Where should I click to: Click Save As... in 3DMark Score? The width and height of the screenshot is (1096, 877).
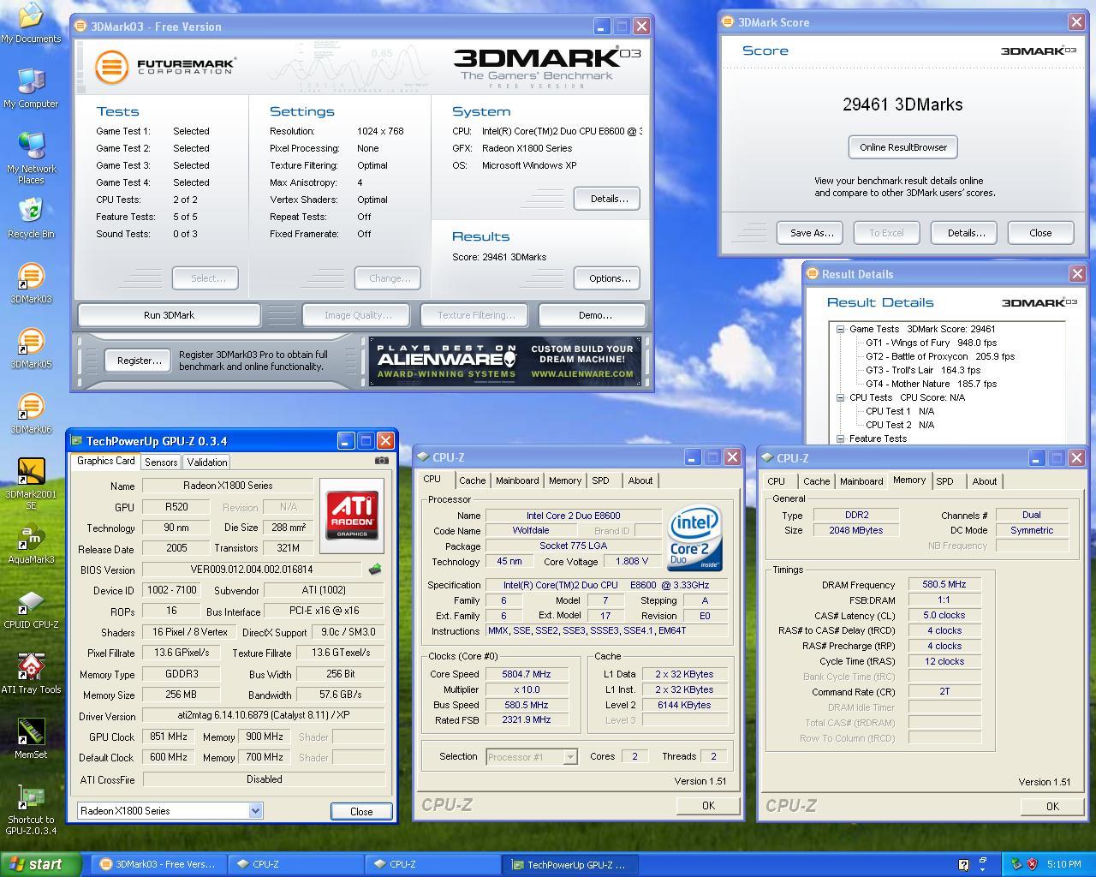pyautogui.click(x=811, y=233)
